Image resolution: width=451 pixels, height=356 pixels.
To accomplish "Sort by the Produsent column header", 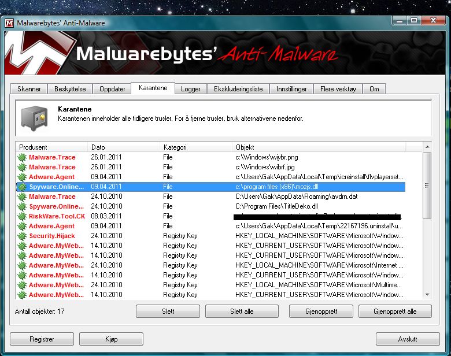I will (51, 147).
